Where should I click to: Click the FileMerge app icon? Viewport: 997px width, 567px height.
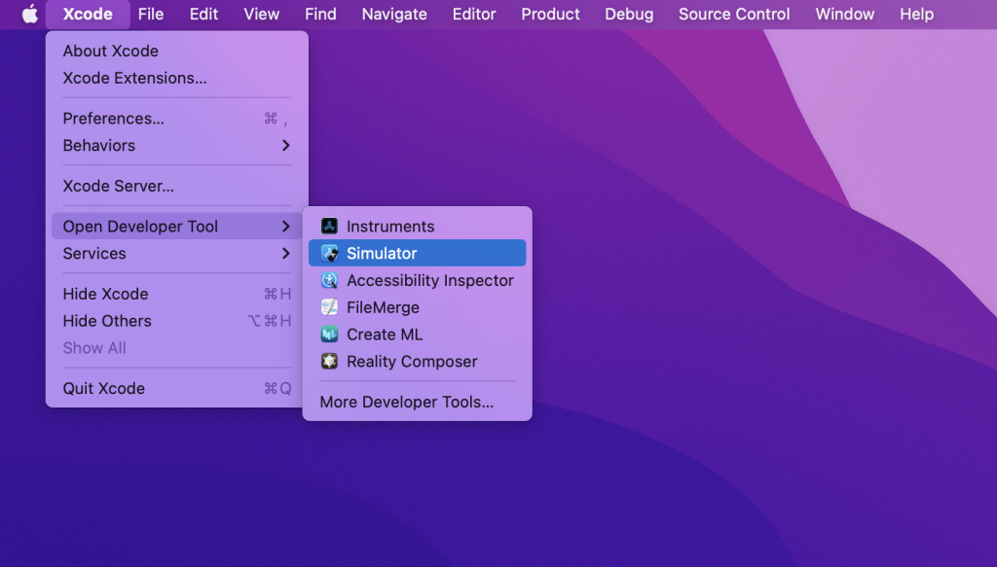pyautogui.click(x=329, y=307)
